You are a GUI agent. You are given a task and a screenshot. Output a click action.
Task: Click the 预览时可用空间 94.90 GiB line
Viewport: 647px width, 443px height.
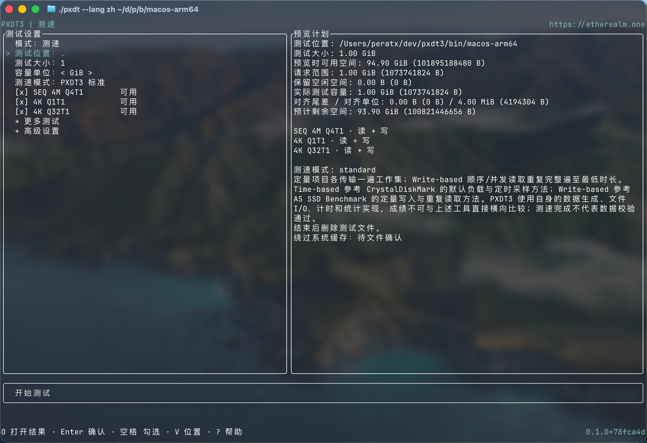point(389,63)
